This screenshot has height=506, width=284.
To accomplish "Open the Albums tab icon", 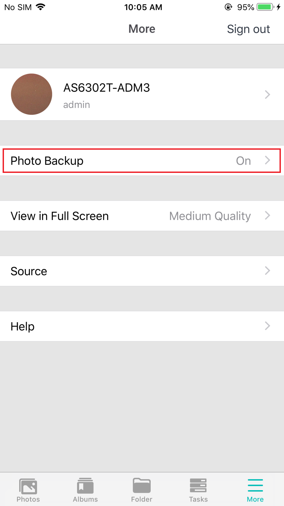I will tap(85, 486).
